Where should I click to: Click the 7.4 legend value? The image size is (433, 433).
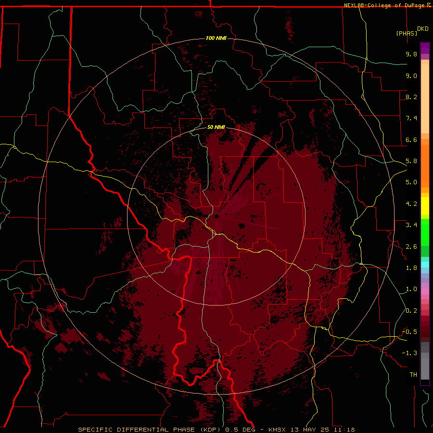(x=411, y=118)
